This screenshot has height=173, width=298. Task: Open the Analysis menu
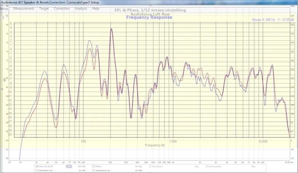tap(81, 9)
